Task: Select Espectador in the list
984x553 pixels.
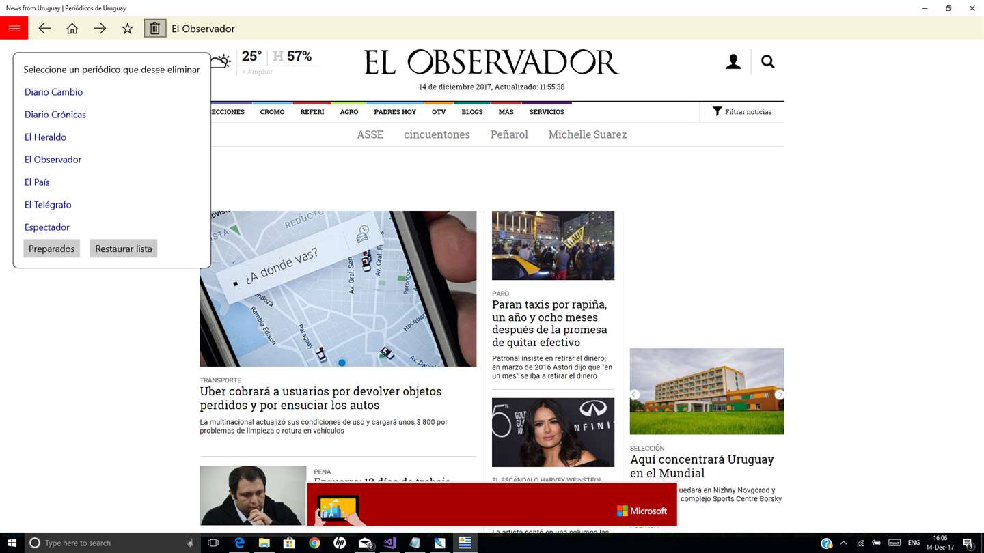Action: (47, 227)
